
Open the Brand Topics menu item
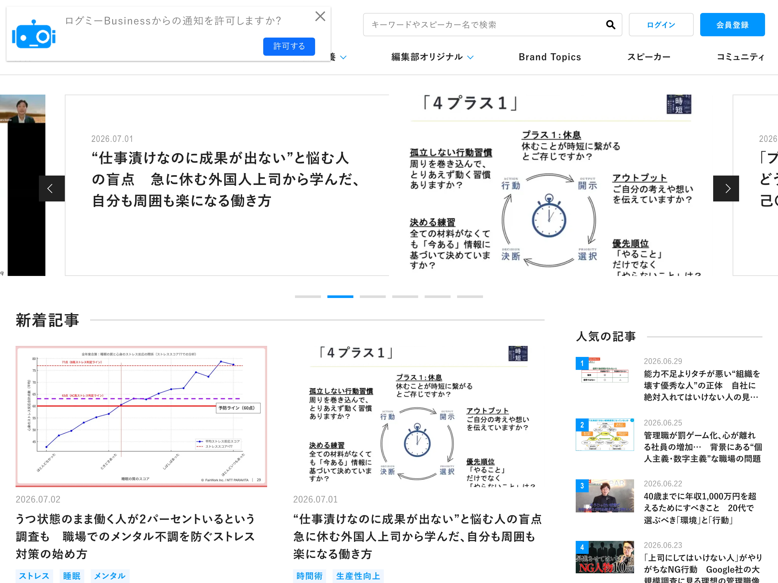tap(549, 57)
